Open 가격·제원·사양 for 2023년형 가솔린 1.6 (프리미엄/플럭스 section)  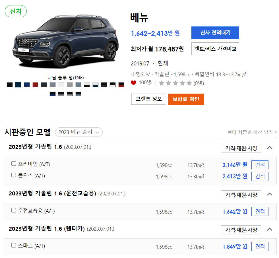241,148
